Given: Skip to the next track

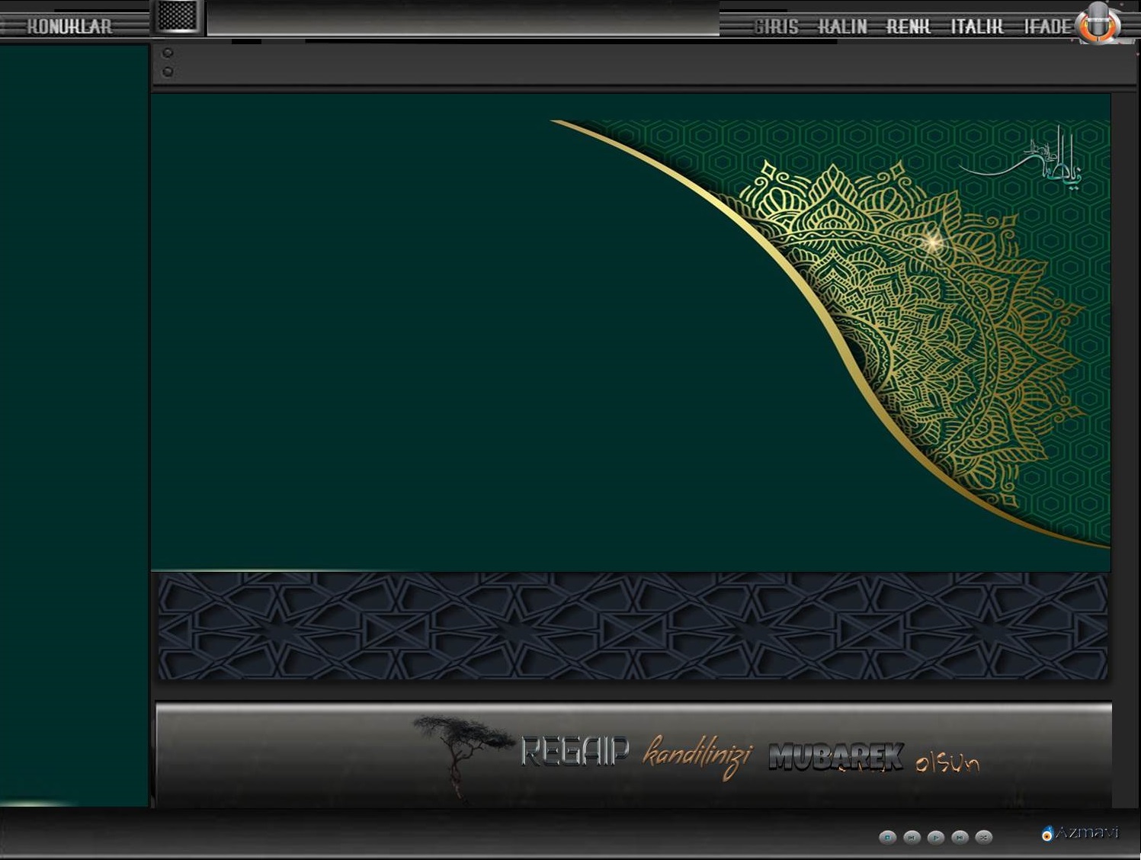Looking at the screenshot, I should (960, 837).
